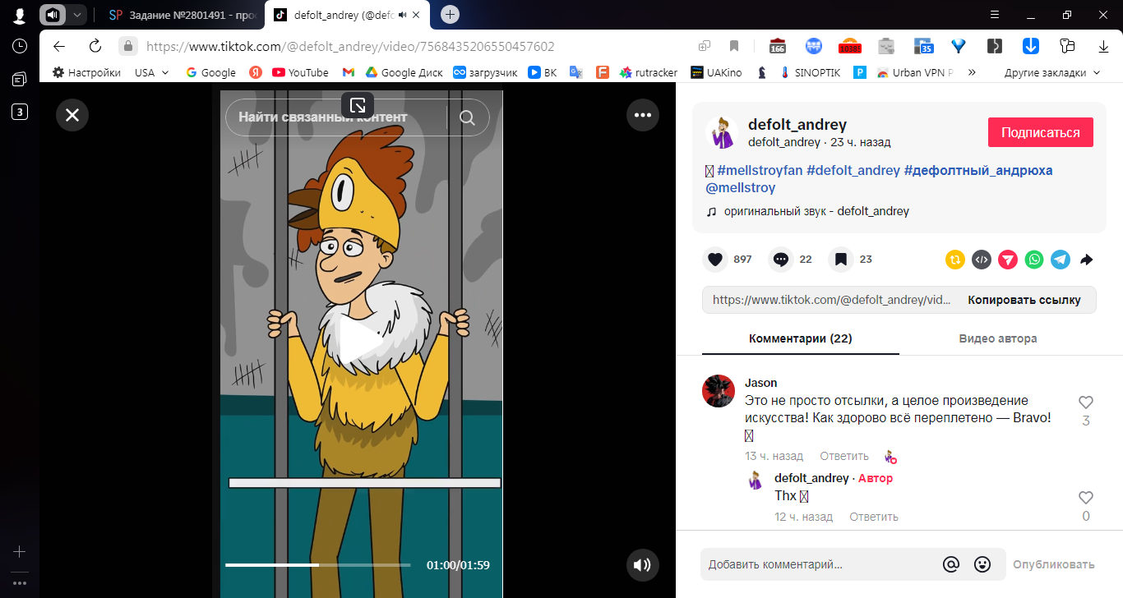
Task: Click the padlock site security icon
Action: click(127, 46)
